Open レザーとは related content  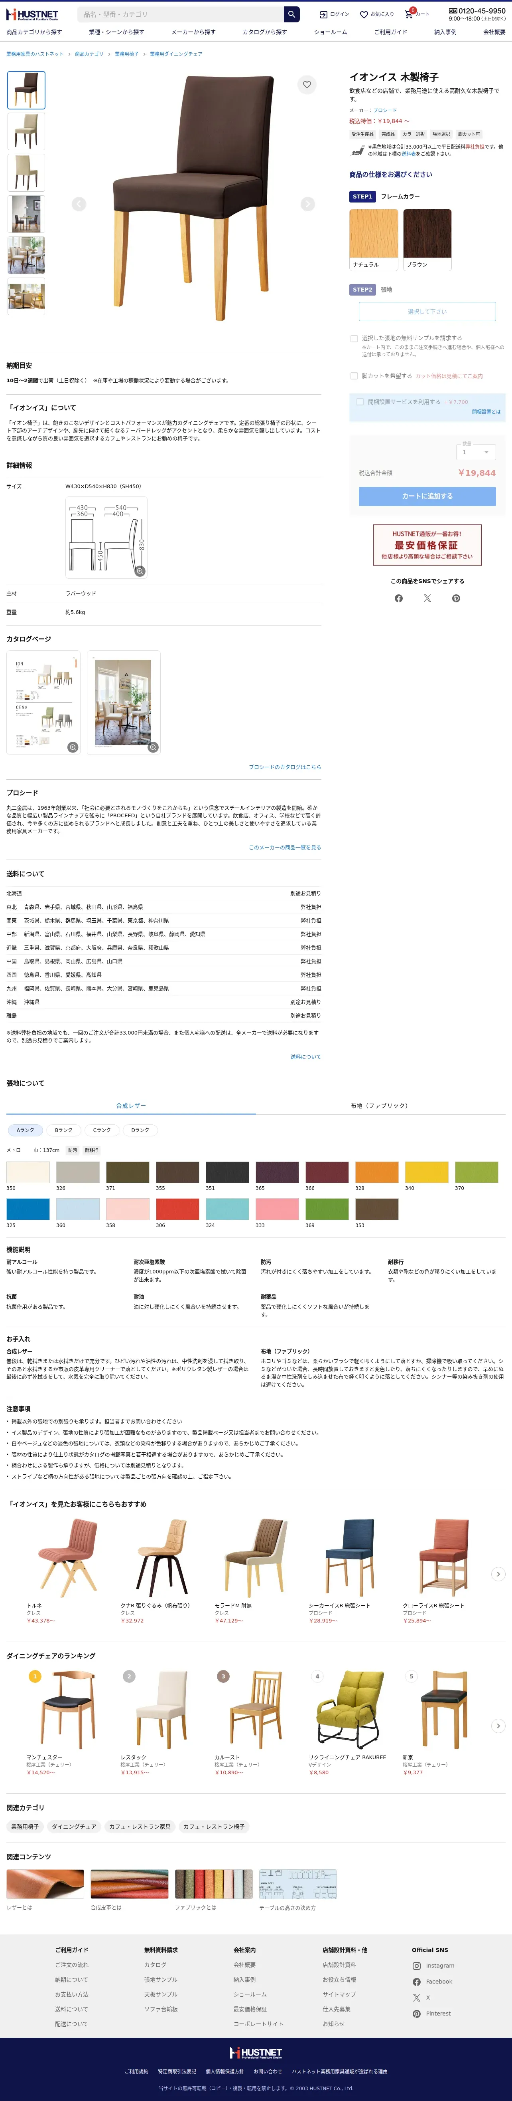45,1891
